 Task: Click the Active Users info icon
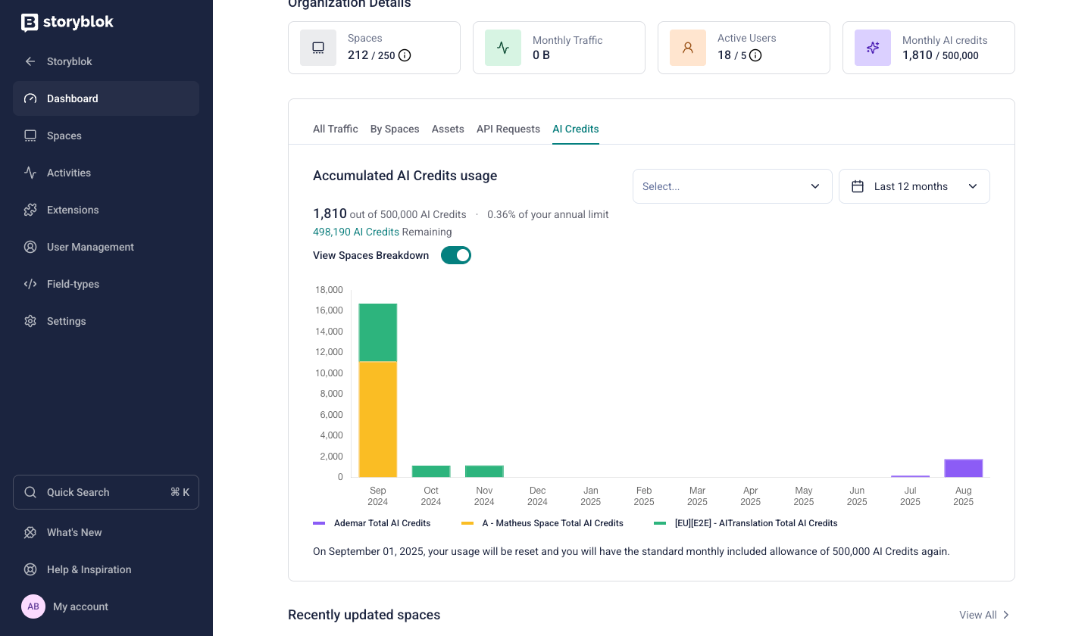coord(755,55)
